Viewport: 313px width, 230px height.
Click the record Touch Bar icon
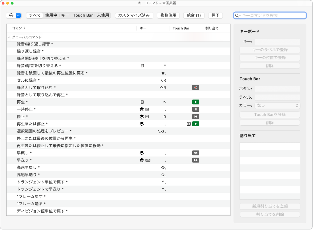[196, 88]
